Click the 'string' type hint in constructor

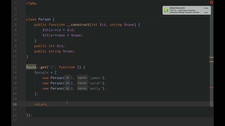point(116,24)
